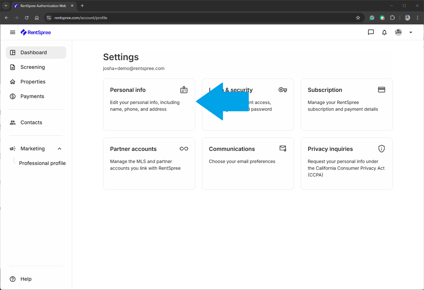Close the RentSpree Authentication Web tab
Image resolution: width=424 pixels, height=290 pixels.
(x=72, y=6)
